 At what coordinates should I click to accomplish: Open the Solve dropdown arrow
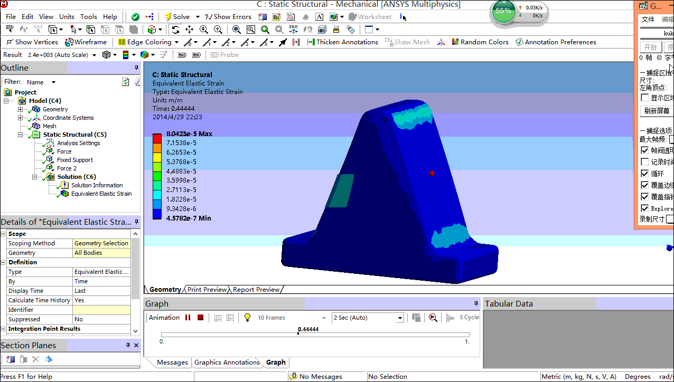[198, 17]
